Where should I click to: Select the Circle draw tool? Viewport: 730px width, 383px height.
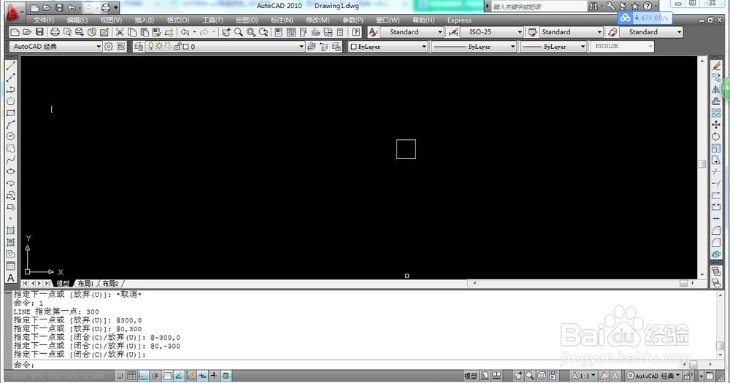click(11, 136)
